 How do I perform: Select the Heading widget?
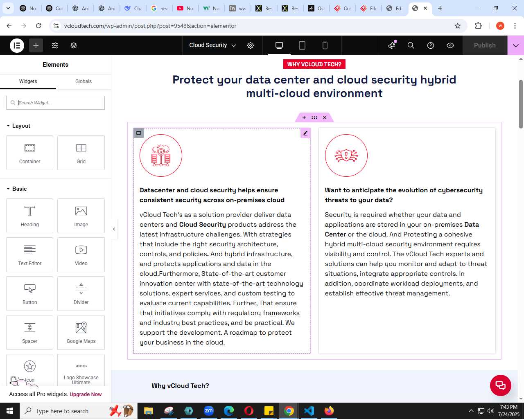coord(29,216)
